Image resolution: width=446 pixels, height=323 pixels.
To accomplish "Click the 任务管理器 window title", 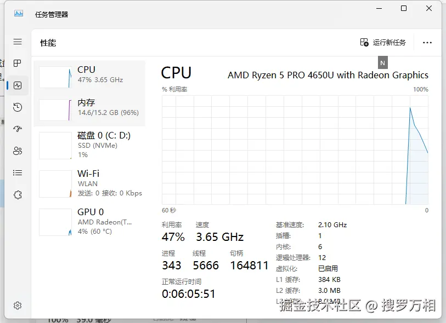I will pyautogui.click(x=52, y=14).
